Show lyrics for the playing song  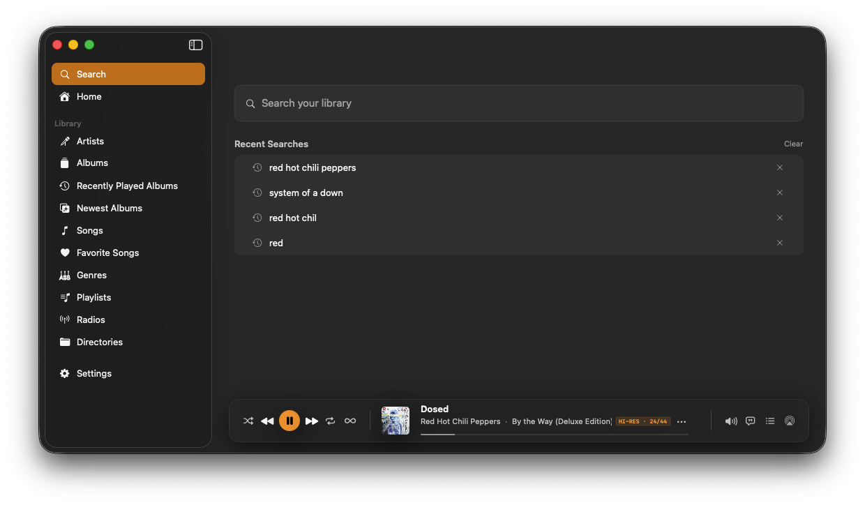(x=750, y=421)
